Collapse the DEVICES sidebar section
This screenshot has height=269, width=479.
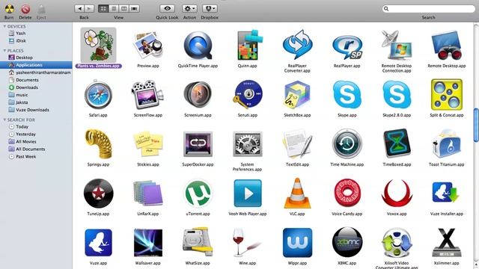[4, 27]
